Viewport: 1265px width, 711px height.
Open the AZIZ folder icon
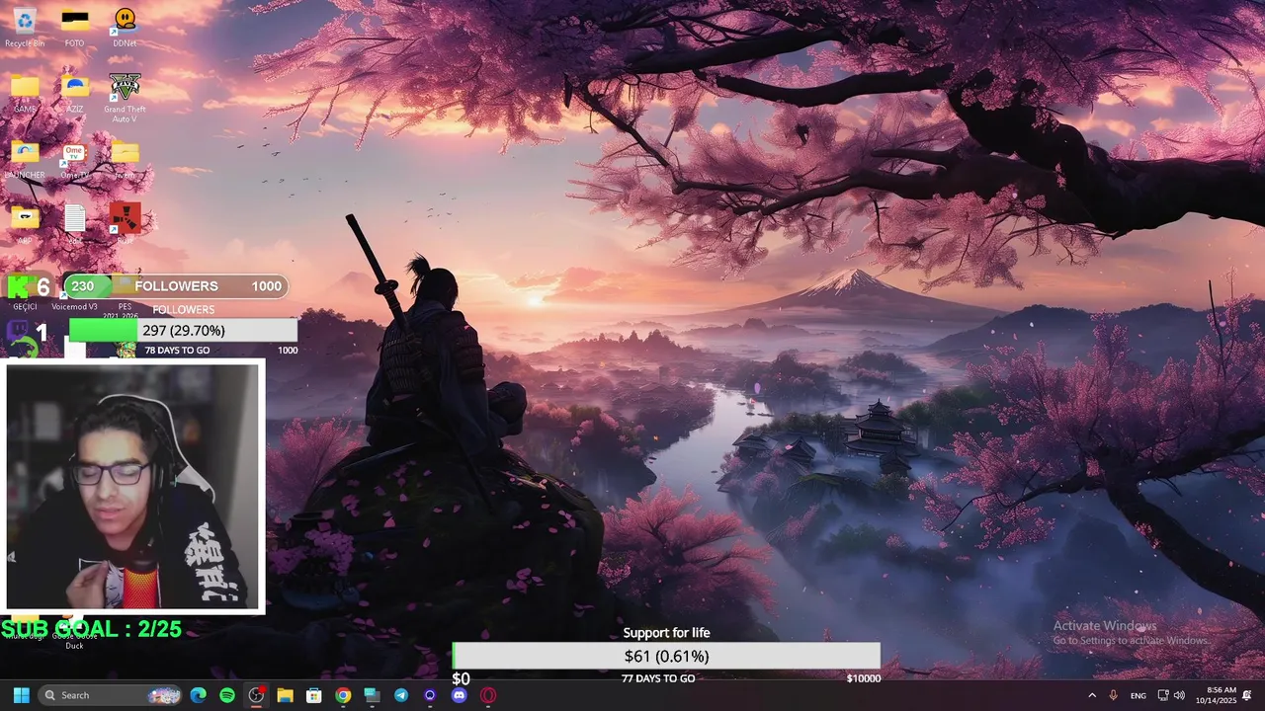tap(74, 93)
